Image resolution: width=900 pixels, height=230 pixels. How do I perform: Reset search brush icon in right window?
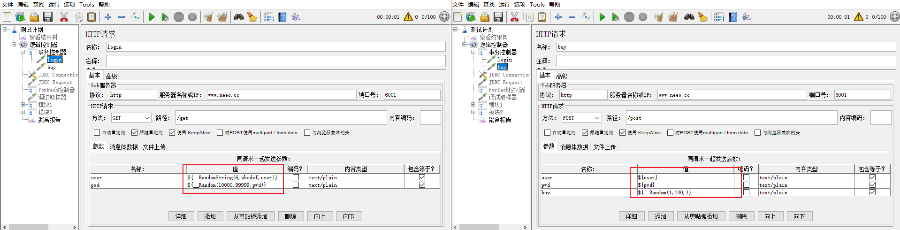702,17
